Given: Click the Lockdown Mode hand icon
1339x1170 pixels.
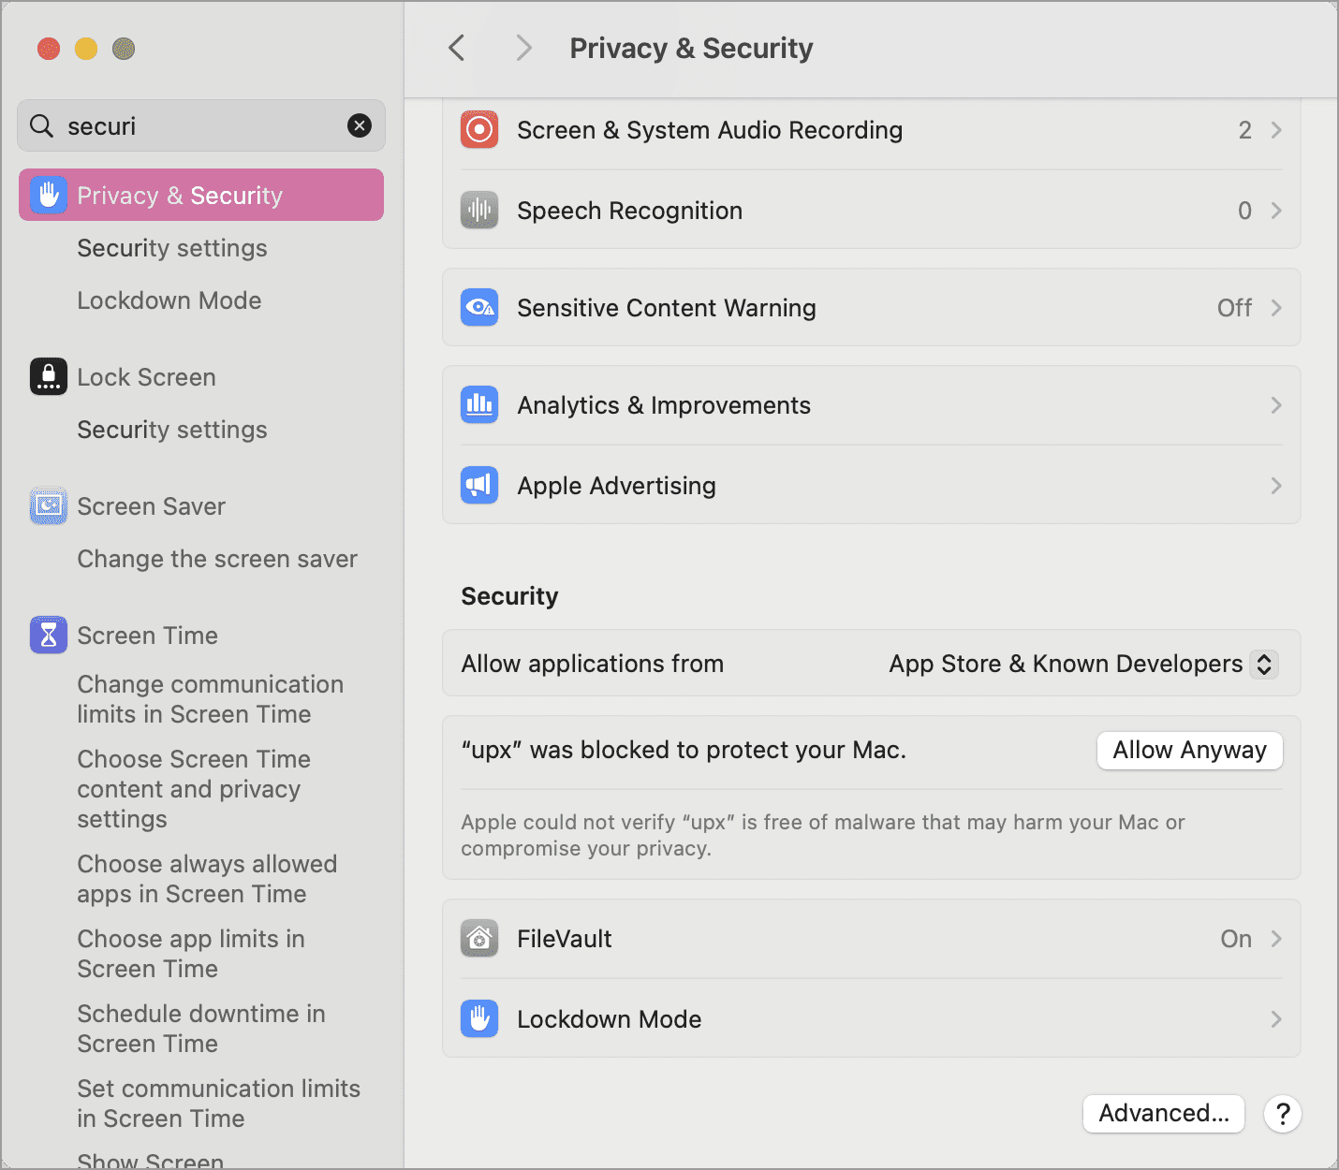Looking at the screenshot, I should [x=478, y=1019].
